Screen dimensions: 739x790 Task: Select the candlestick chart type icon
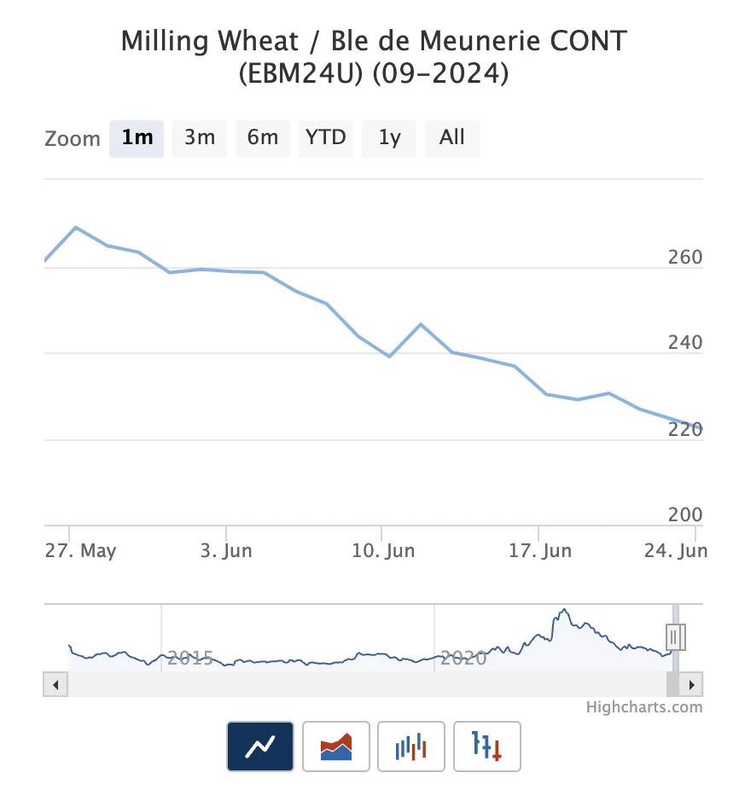coord(411,746)
